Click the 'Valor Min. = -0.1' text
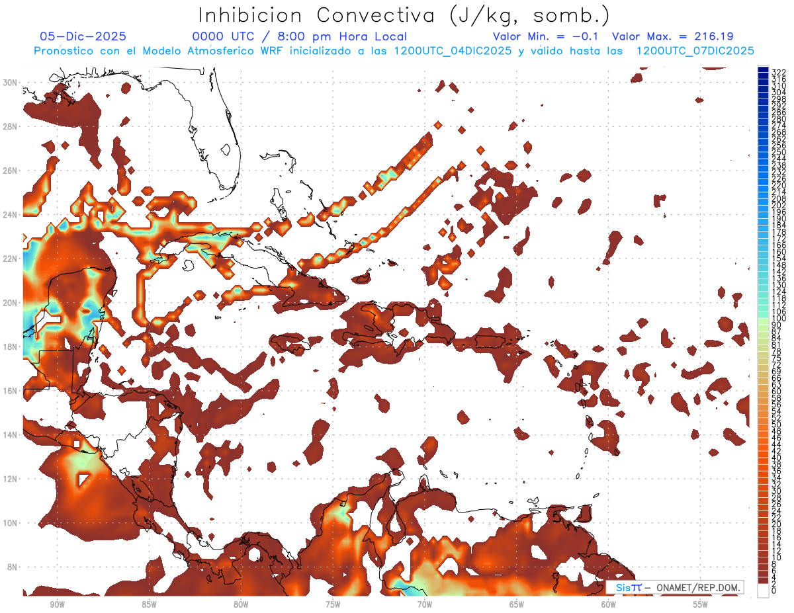The image size is (794, 613). click(x=546, y=36)
